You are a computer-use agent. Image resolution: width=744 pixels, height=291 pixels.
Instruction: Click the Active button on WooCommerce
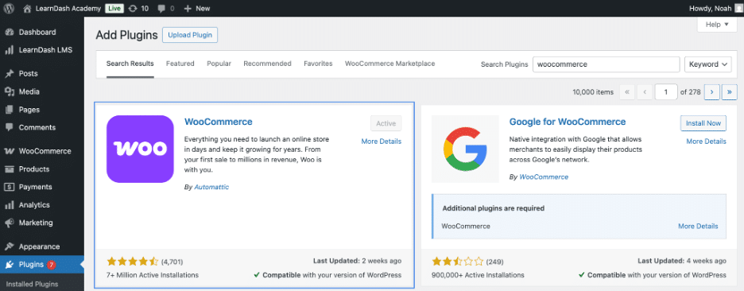click(386, 123)
